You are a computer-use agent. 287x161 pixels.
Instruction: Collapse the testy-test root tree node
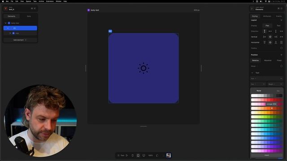(x=5, y=23)
